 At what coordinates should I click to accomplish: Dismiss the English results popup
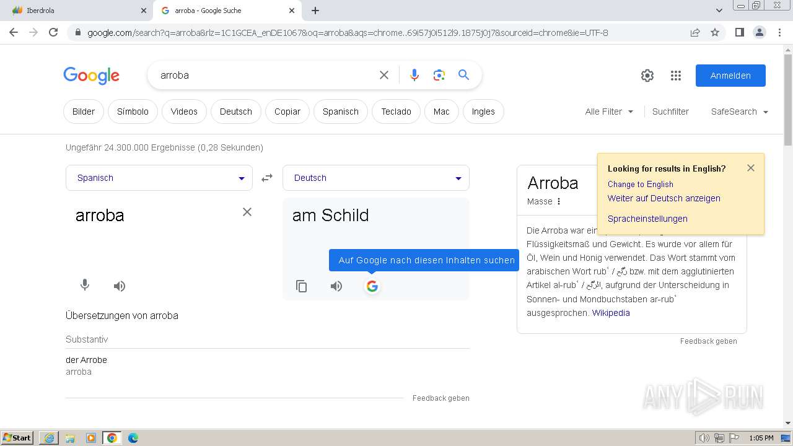tap(751, 168)
